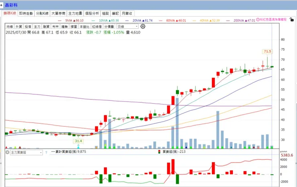The height and width of the screenshot is (187, 297).
Task: Toggle the 外資 overlay button
Action: click(19, 26)
